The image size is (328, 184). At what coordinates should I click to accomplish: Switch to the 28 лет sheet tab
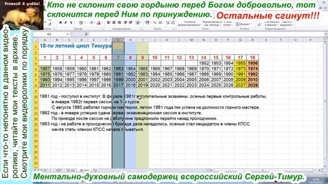tap(71, 170)
